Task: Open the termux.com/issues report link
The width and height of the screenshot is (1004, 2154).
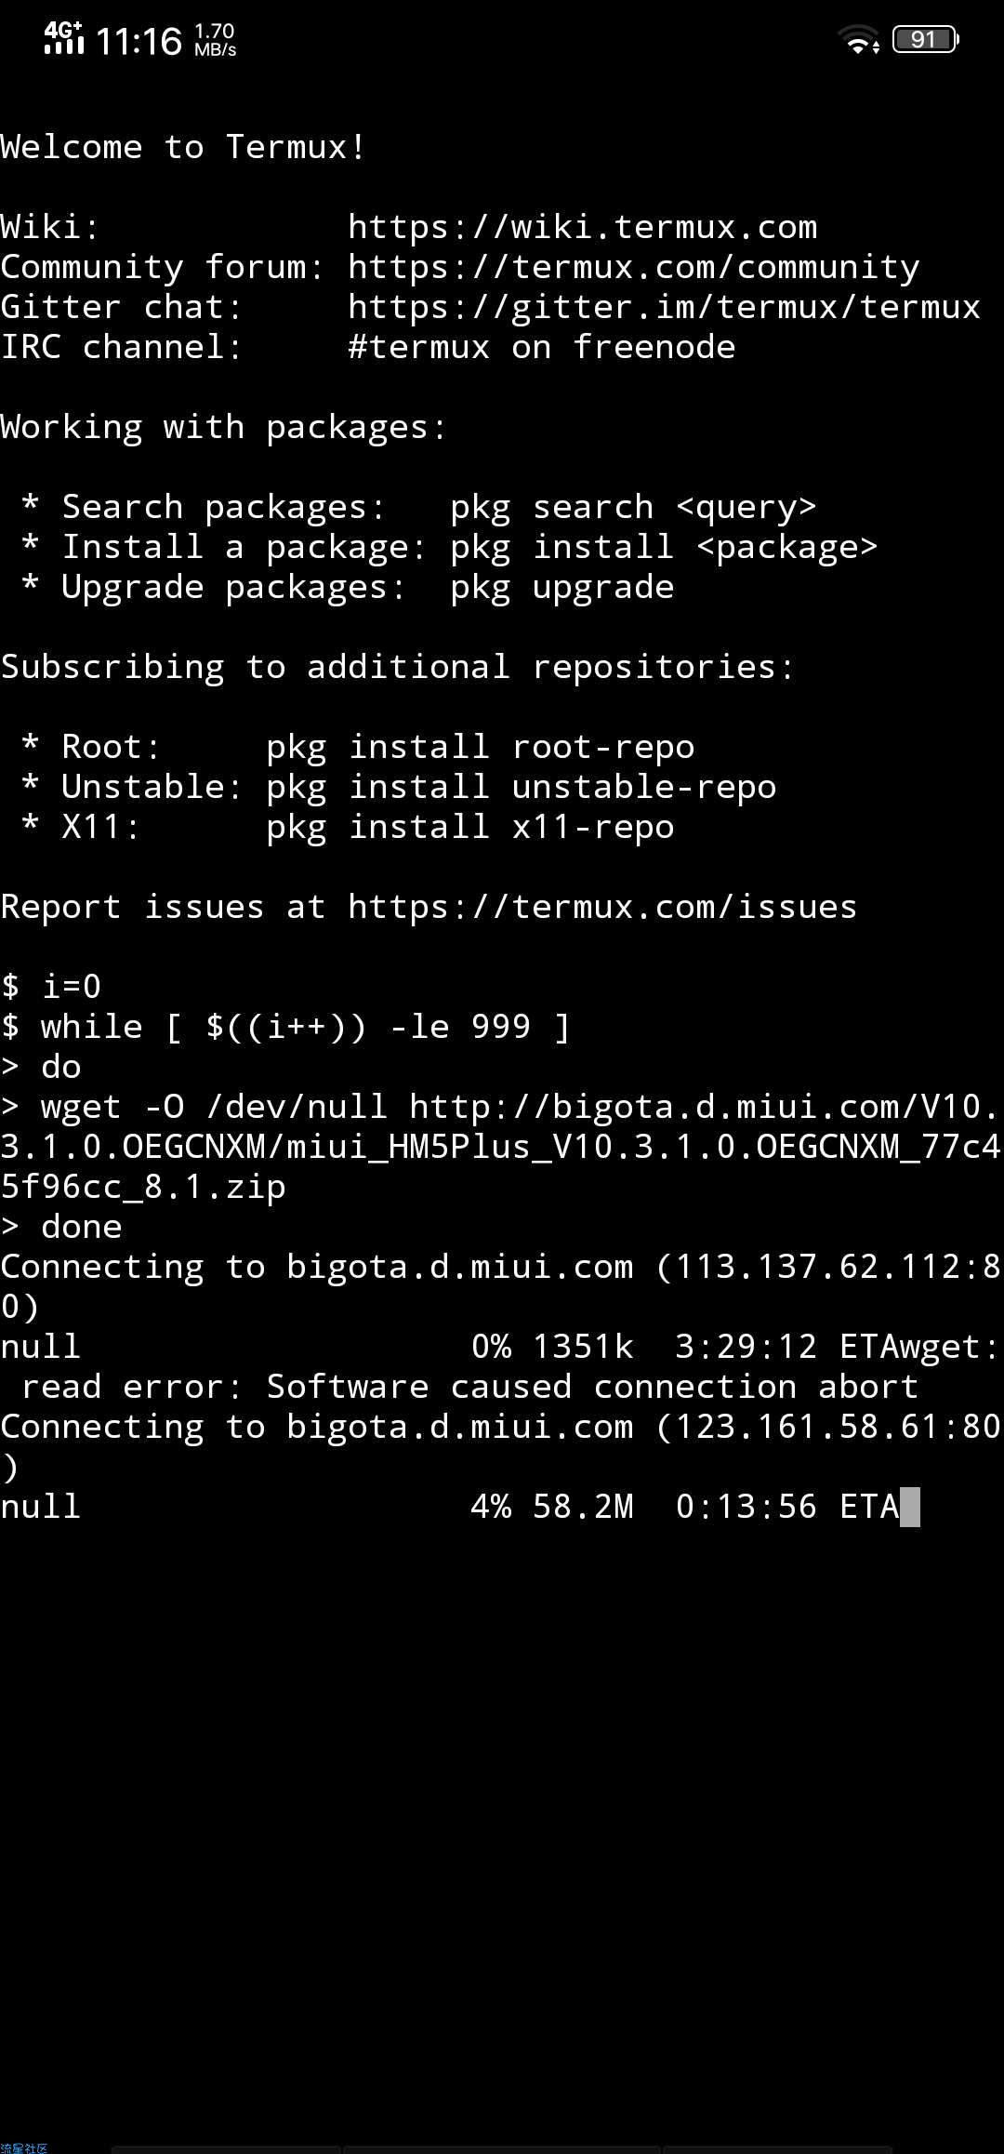Action: [x=602, y=907]
